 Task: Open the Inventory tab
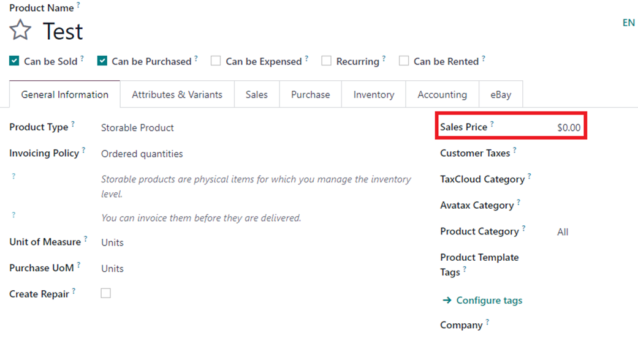click(x=373, y=94)
